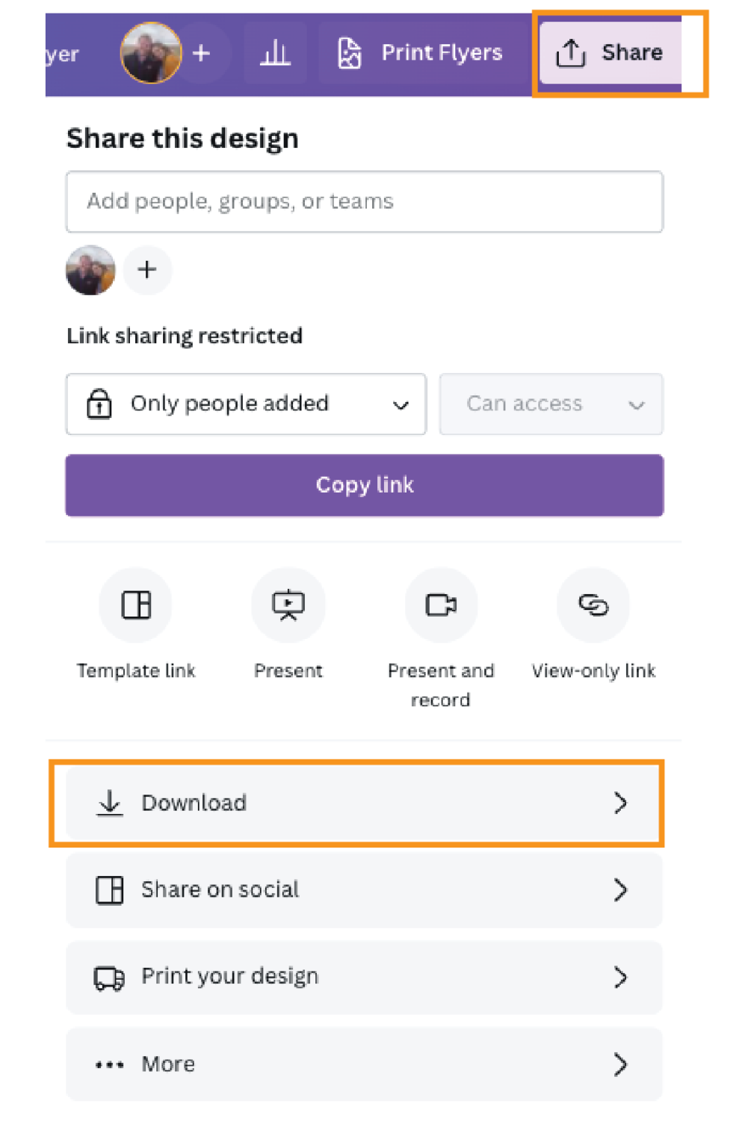Click the Print Flyers button

pyautogui.click(x=421, y=53)
